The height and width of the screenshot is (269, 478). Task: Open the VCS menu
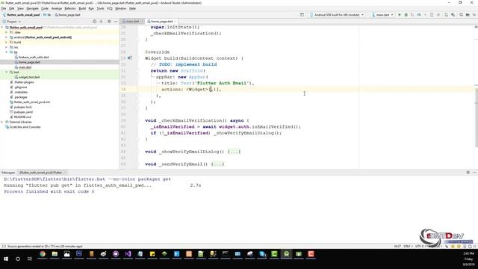[x=110, y=8]
